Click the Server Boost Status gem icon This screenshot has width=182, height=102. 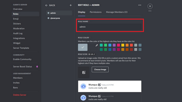point(37,67)
